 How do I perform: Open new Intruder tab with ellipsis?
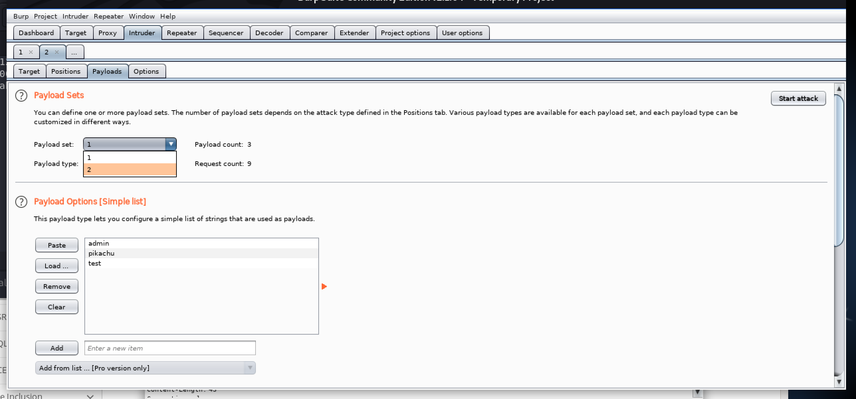(x=74, y=52)
